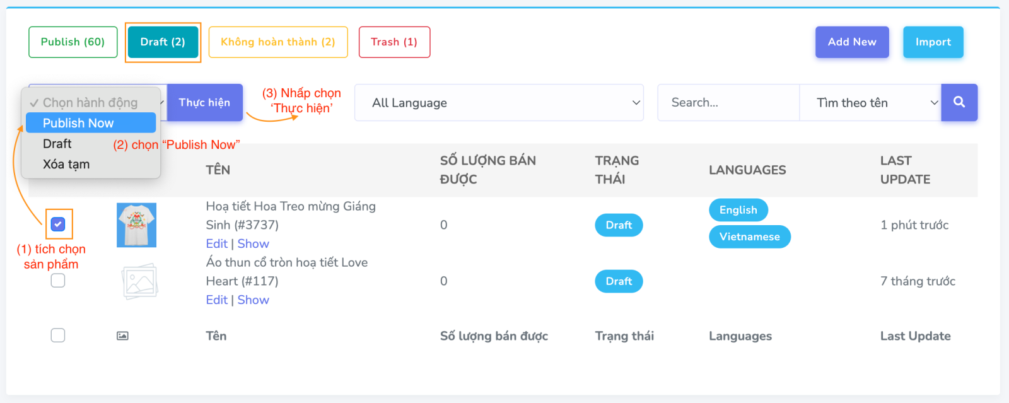
Task: Open the T-shirt product thumbnail
Action: [x=136, y=225]
